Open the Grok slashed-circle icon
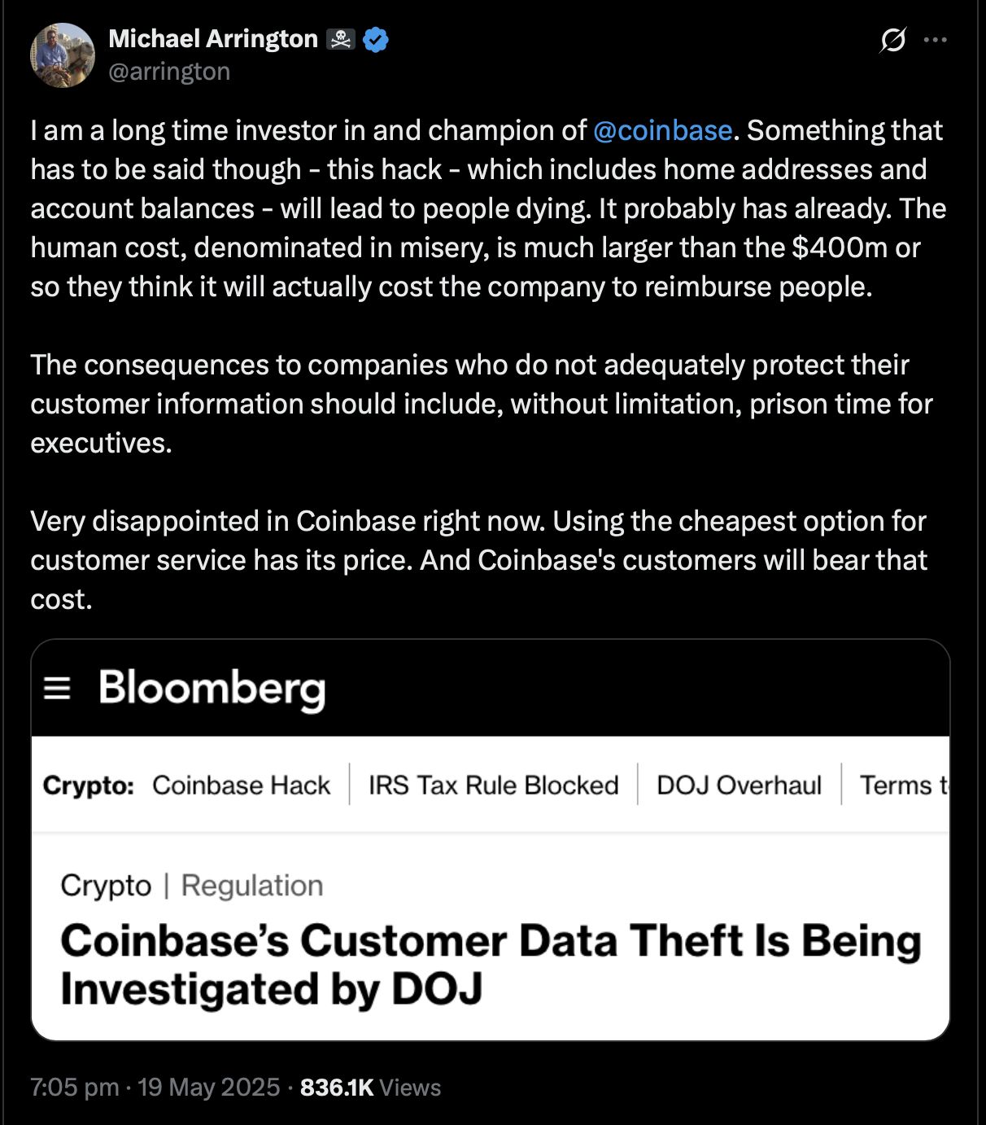The height and width of the screenshot is (1125, 986). (892, 40)
